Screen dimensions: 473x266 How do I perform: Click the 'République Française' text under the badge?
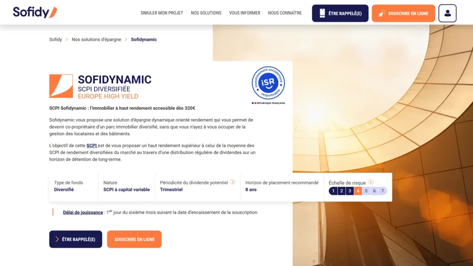tap(271, 103)
